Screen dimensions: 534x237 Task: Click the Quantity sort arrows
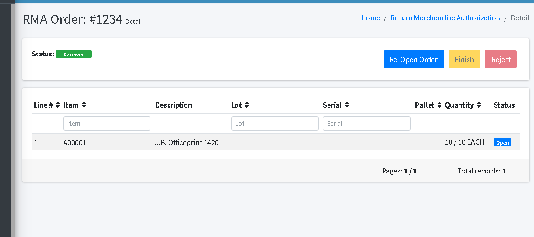pos(479,105)
